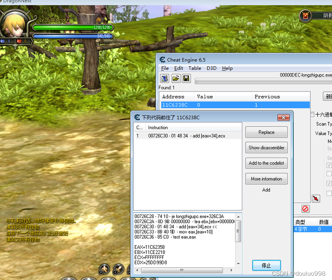Screen dimensions: 332x280
Task: Open the Cheat Engine process-select computer icon
Action: (x=165, y=79)
